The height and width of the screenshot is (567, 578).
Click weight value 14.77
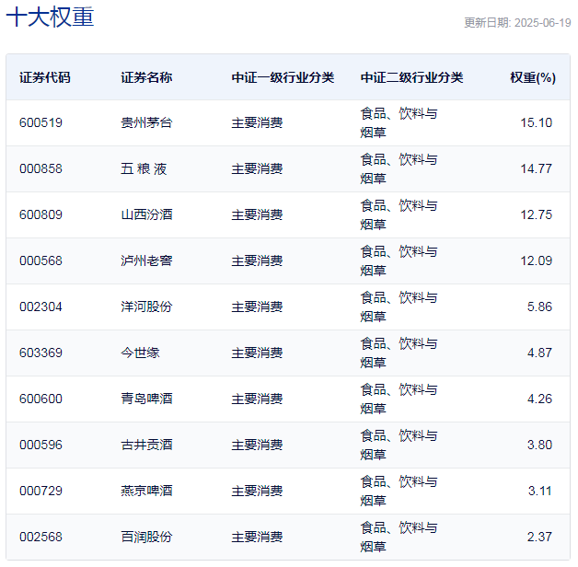[x=536, y=168]
